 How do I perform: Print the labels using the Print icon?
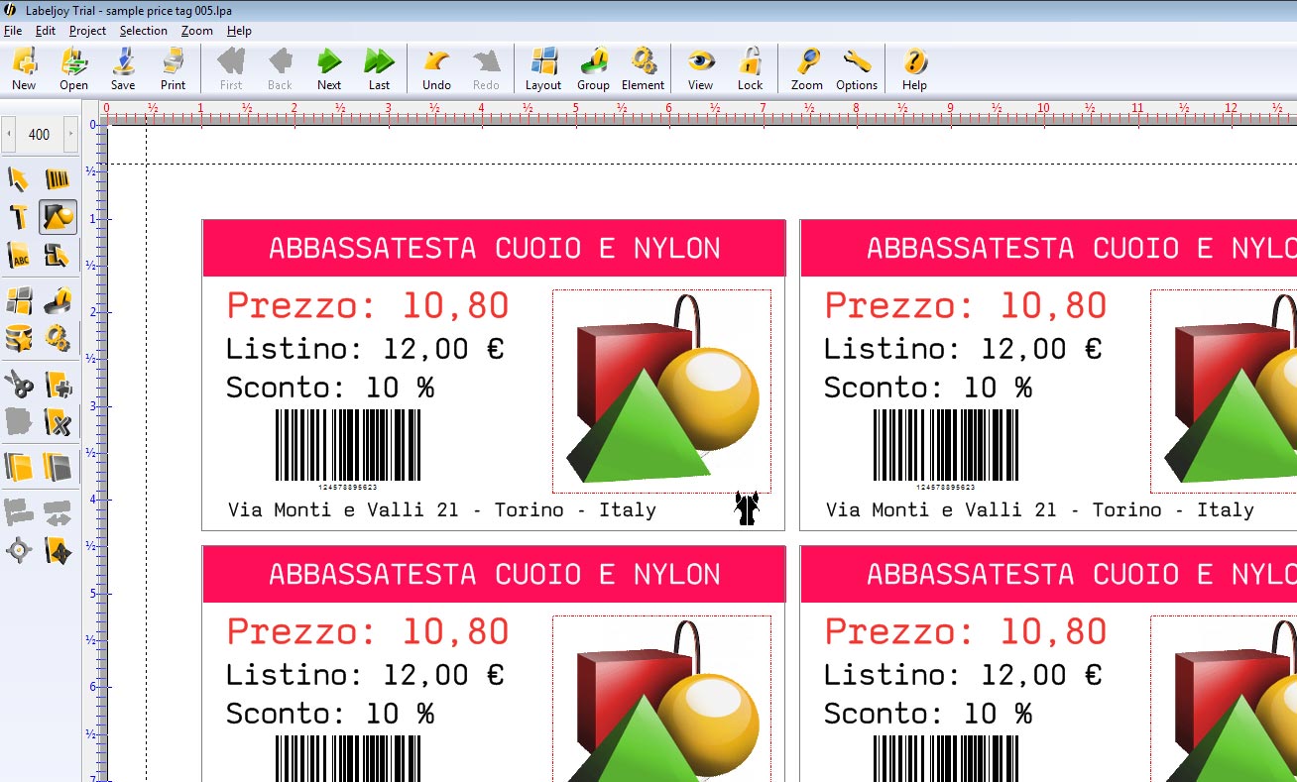(x=173, y=69)
